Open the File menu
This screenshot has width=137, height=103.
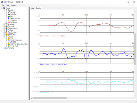pyautogui.click(x=3, y=5)
